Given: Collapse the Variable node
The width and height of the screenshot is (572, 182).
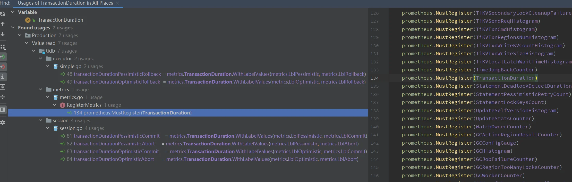Looking at the screenshot, I should (13, 12).
